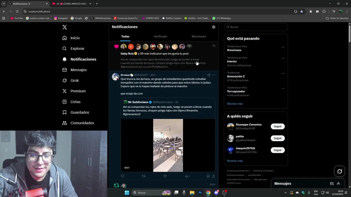Expand the Mensajes drawer
Screen dimensions: 351x197
(x=338, y=184)
